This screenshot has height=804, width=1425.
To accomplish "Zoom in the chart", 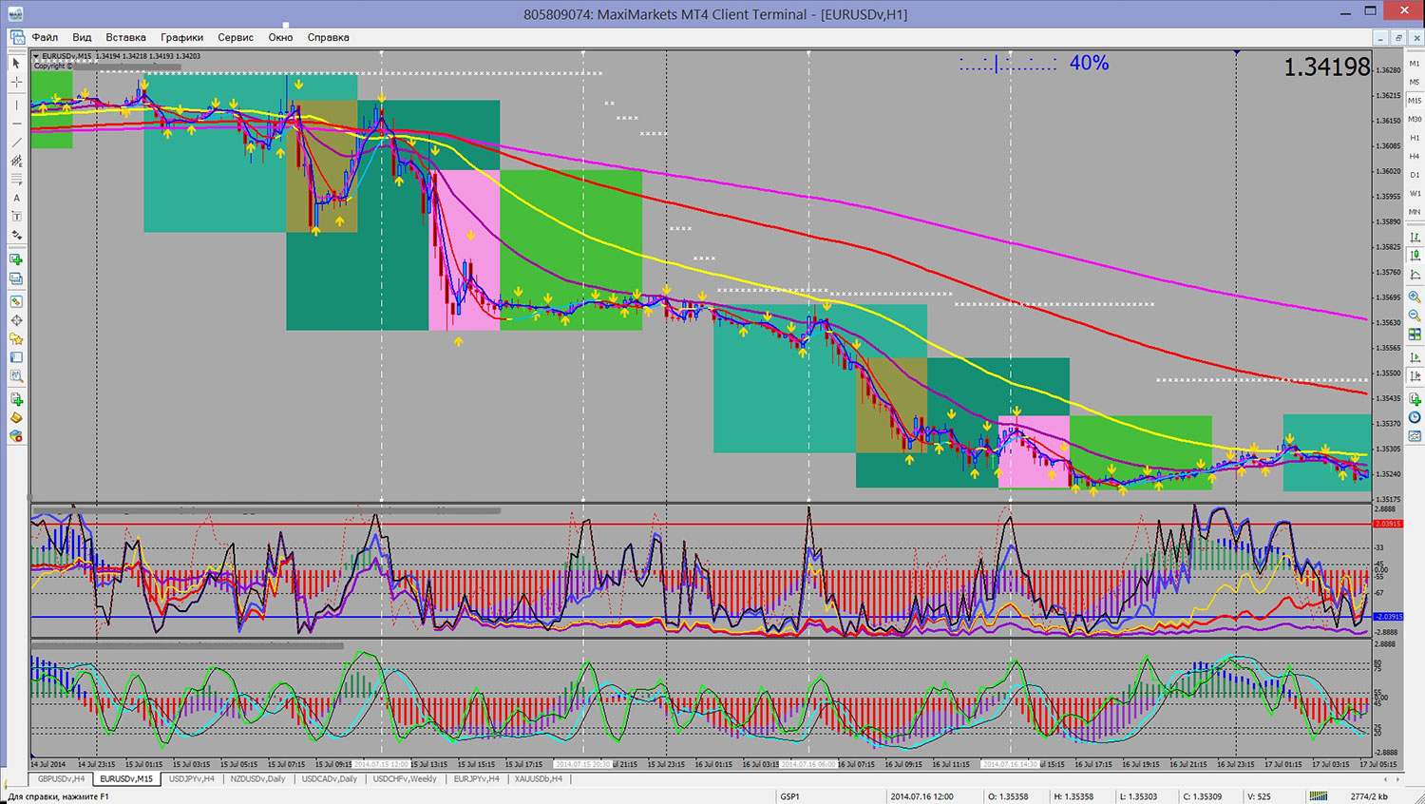I will (x=1415, y=297).
